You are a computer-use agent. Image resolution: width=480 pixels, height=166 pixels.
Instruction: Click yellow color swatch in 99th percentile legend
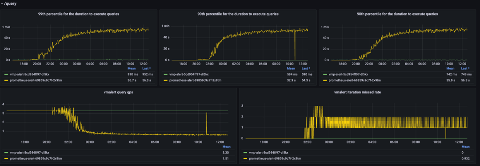point(6,80)
